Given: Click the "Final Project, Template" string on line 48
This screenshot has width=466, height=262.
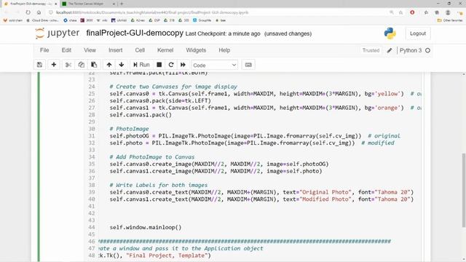Looking at the screenshot, I should point(167,255).
